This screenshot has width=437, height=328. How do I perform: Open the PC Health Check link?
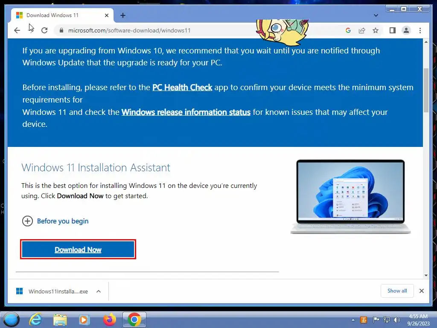click(x=182, y=87)
